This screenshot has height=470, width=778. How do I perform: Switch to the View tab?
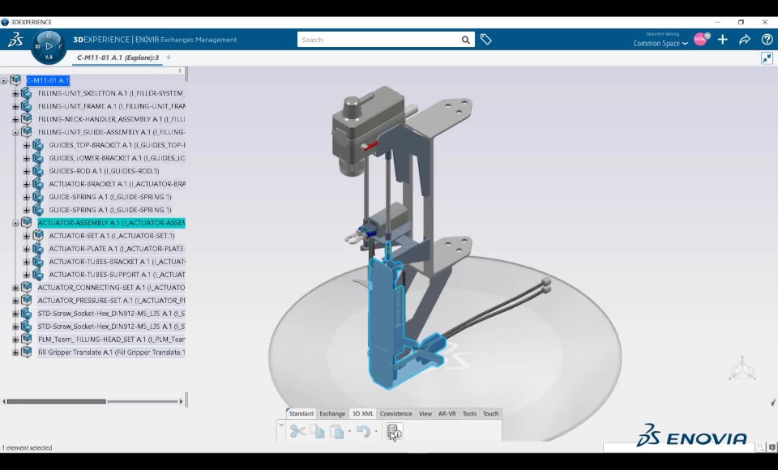tap(425, 413)
